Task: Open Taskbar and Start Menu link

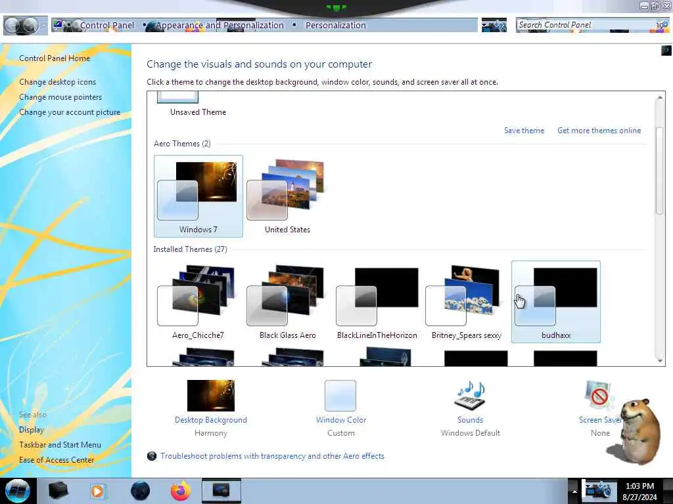Action: point(60,445)
